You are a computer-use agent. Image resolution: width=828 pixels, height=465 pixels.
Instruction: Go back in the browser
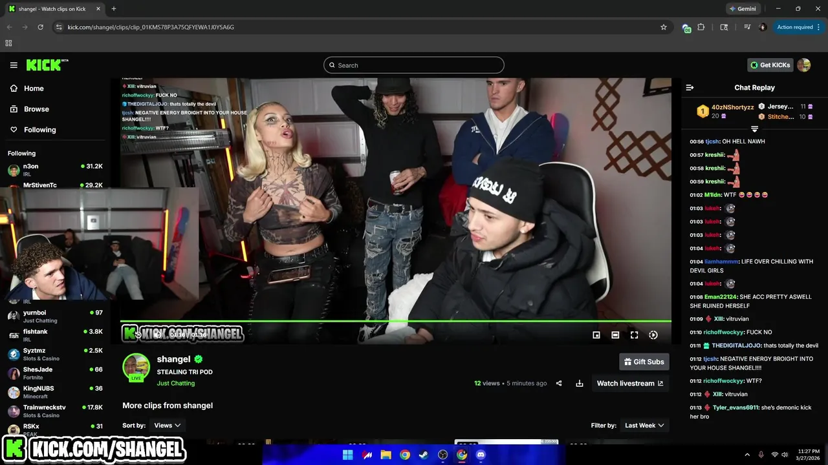[9, 27]
